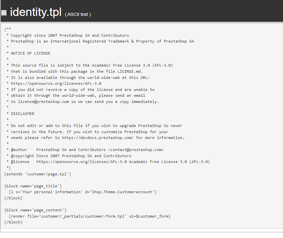283x238 pixels.
Task: Click the closing *} comment marker
Action: [x=8, y=168]
